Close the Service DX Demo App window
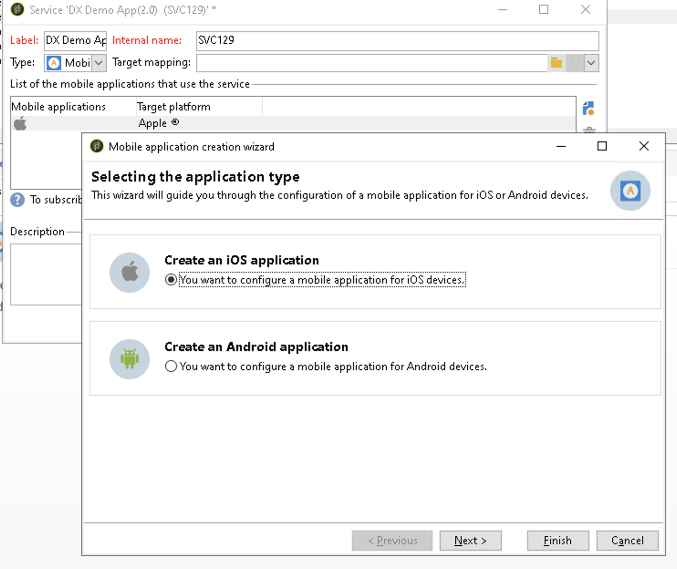This screenshot has width=677, height=569. 586,9
